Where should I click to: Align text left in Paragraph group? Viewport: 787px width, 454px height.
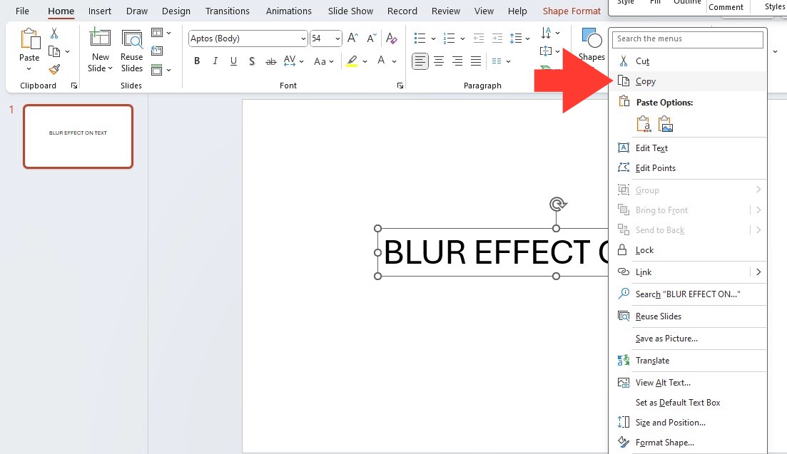pyautogui.click(x=420, y=61)
